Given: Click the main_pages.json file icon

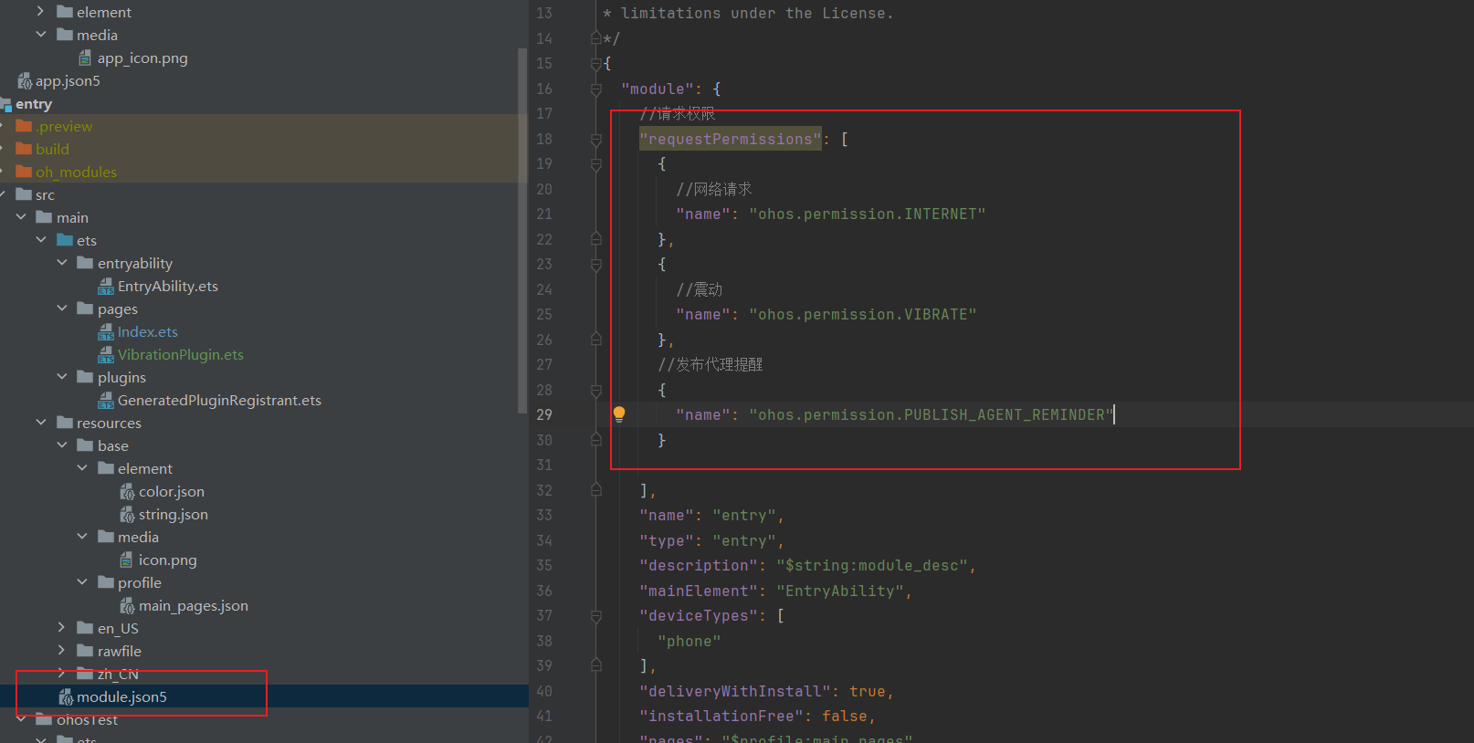Looking at the screenshot, I should [x=127, y=606].
